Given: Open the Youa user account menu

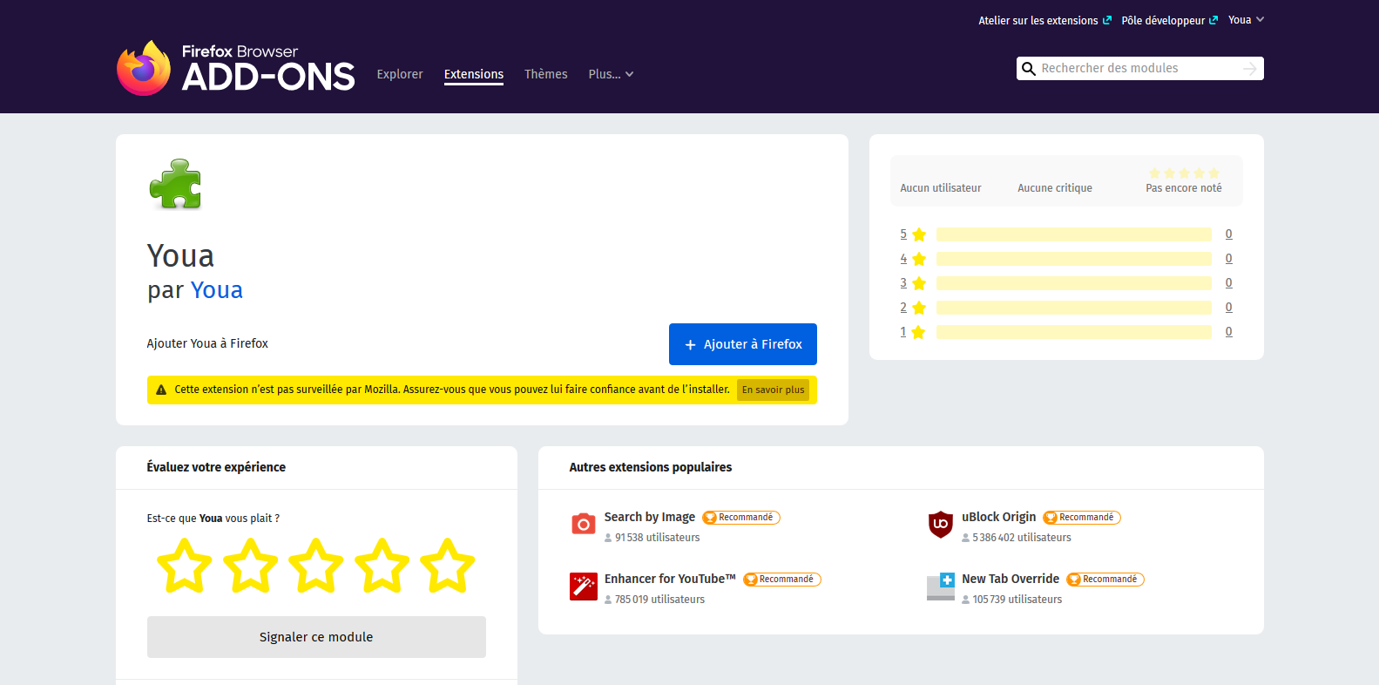Looking at the screenshot, I should coord(1246,20).
